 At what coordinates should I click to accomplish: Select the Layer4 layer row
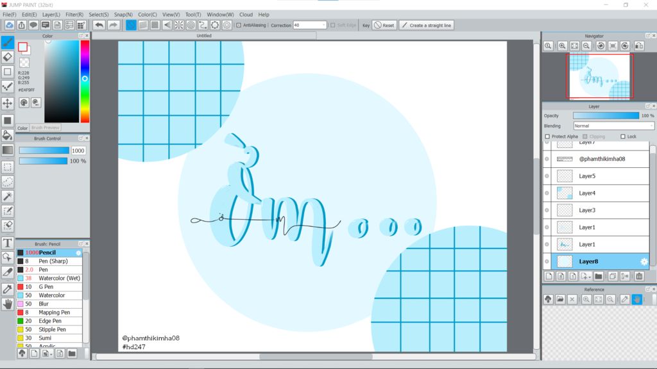(600, 193)
